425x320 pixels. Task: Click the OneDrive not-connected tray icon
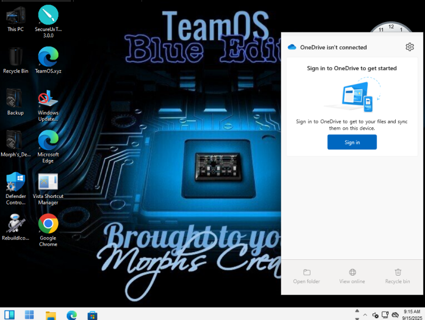[x=395, y=315]
